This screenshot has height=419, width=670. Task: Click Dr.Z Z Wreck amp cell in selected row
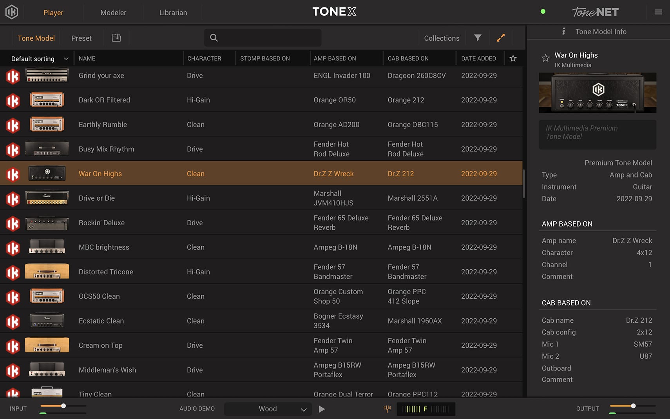[x=333, y=174]
